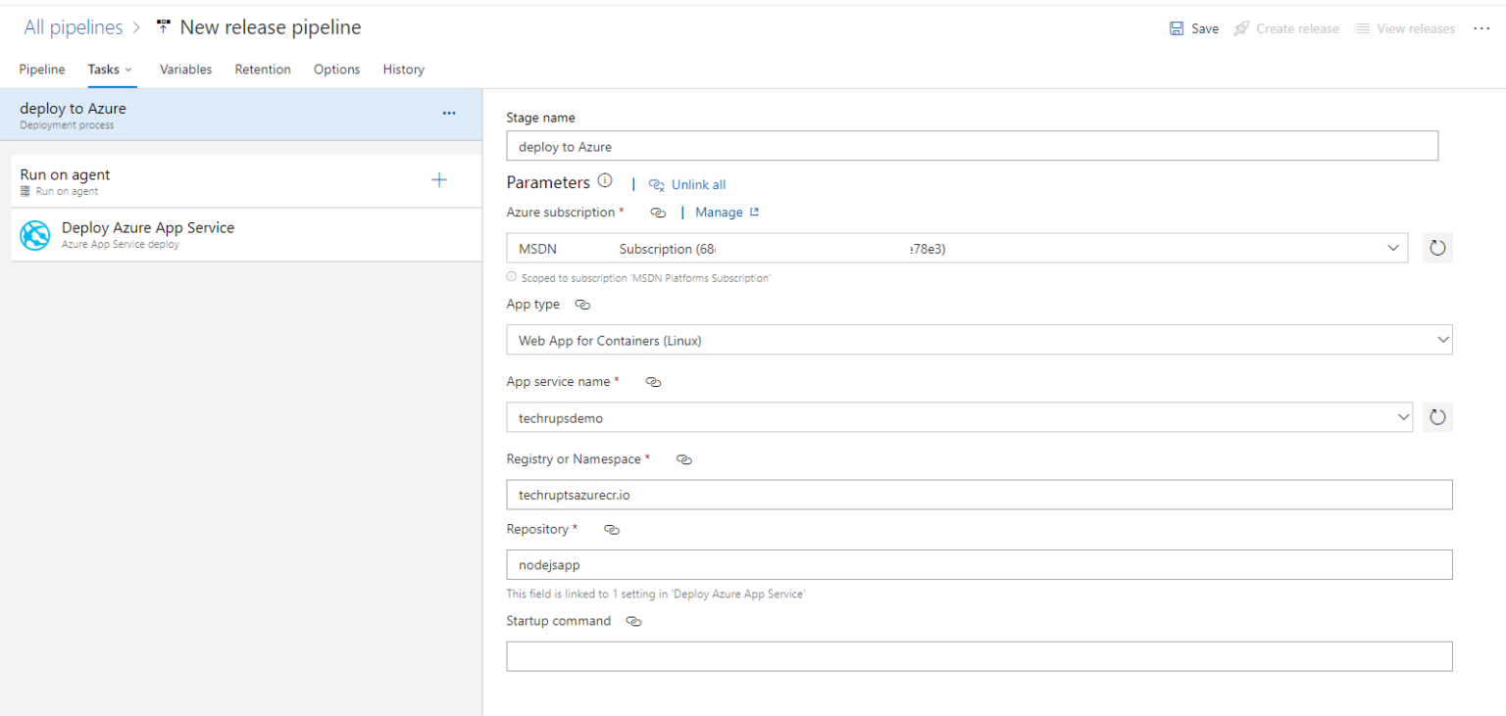Click the link icon next to App type

pos(582,305)
